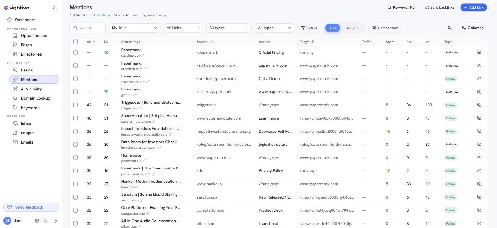
Task: Open external link icon beside trigger.dev
Action: [x=140, y=108]
